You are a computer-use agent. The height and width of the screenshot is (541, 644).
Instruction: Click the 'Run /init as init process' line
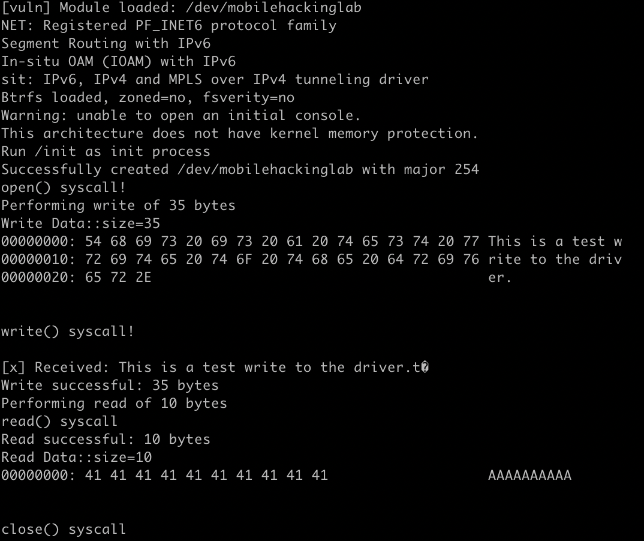(106, 152)
